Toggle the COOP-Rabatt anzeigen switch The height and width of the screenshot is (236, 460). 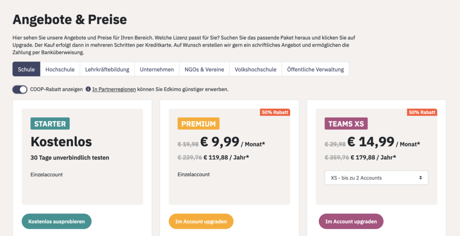click(20, 89)
